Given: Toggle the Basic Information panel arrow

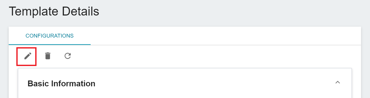Looking at the screenshot, I should (x=338, y=83).
